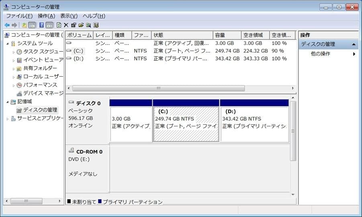Click the volume list scroll right arrow
The width and height of the screenshot is (362, 217).
(x=293, y=88)
